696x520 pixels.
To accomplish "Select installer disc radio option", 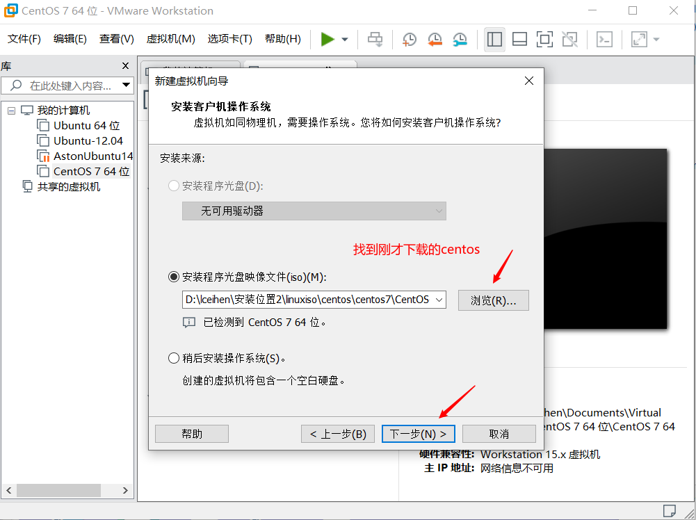I will pyautogui.click(x=174, y=186).
